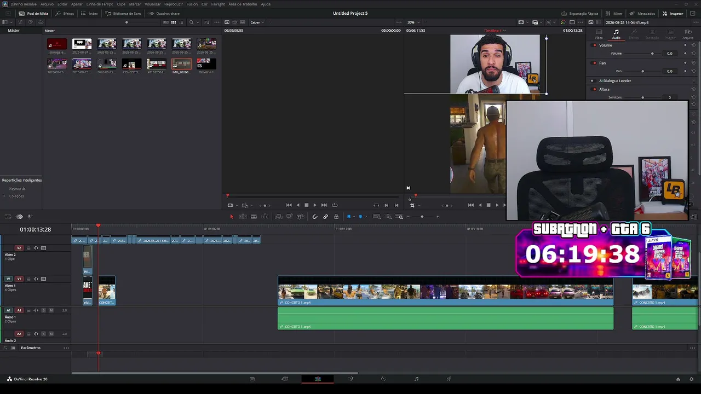Screen dimensions: 701x394
Task: Open the audio Mixer panel
Action: tap(614, 14)
